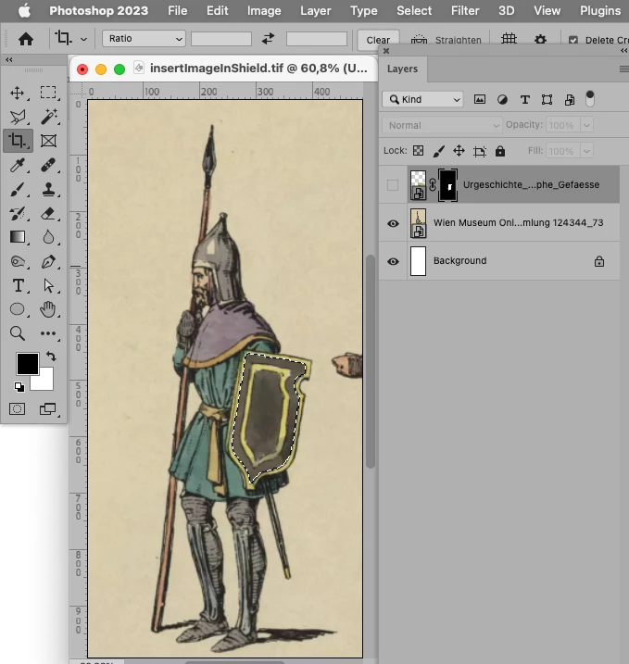Select the Eyedropper tool
Image resolution: width=629 pixels, height=664 pixels.
(18, 165)
